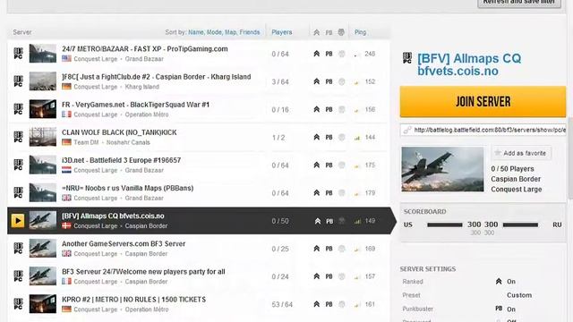Sort by Players column header

coord(282,32)
